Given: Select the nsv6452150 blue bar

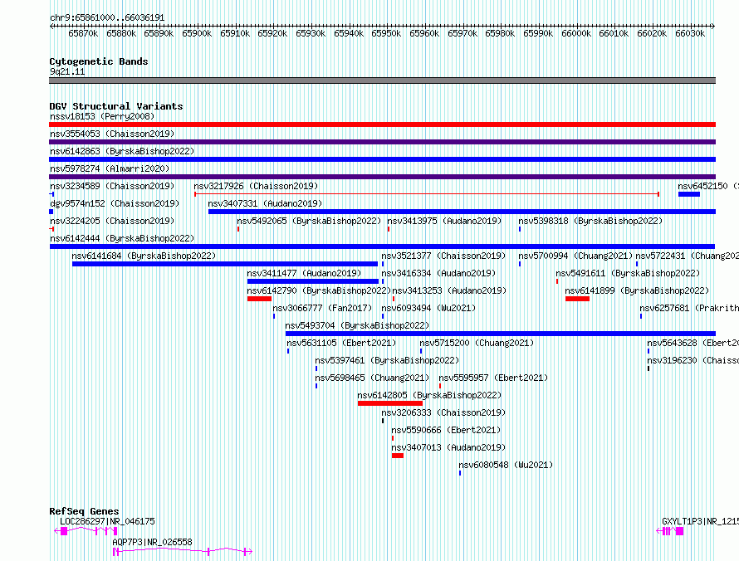Looking at the screenshot, I should coord(689,194).
